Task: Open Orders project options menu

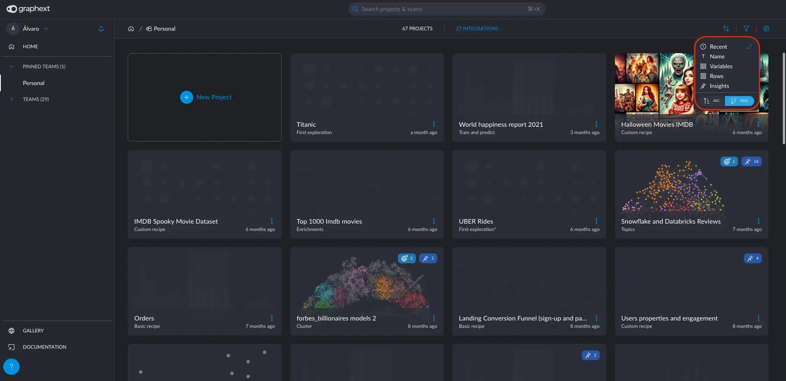Action: coord(272,318)
